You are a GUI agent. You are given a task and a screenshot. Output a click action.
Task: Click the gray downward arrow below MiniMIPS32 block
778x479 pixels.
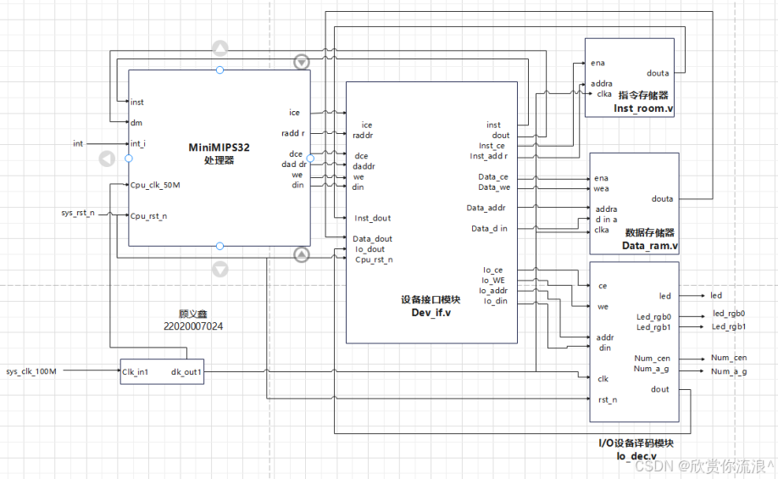coord(220,269)
